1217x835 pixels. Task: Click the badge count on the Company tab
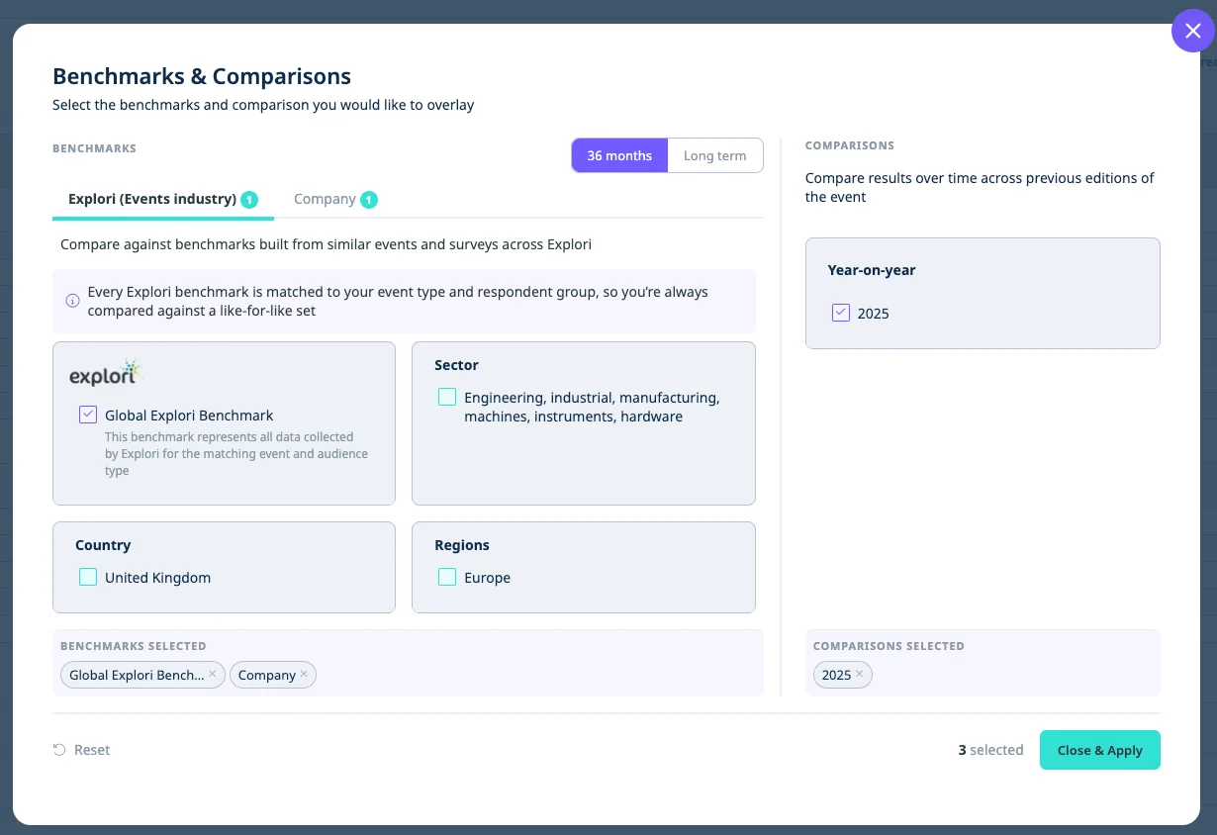368,200
